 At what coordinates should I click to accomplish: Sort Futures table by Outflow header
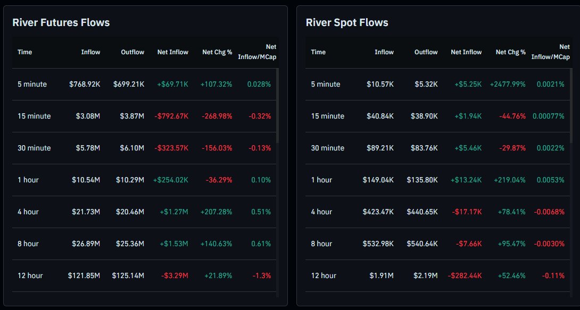(132, 52)
